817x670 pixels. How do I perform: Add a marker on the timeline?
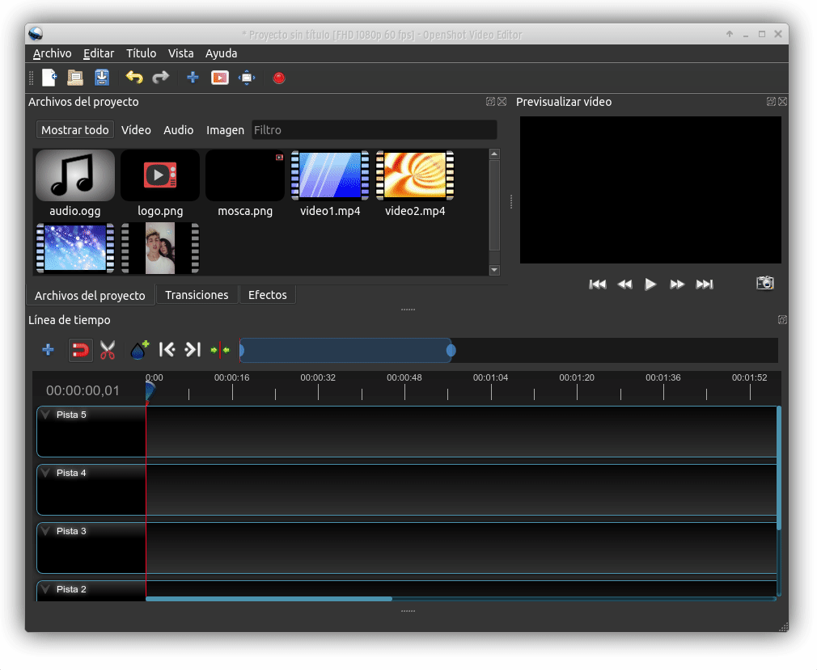(x=139, y=350)
